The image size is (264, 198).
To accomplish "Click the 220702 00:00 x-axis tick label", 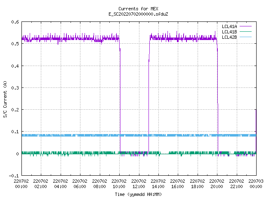I will coord(21,184).
